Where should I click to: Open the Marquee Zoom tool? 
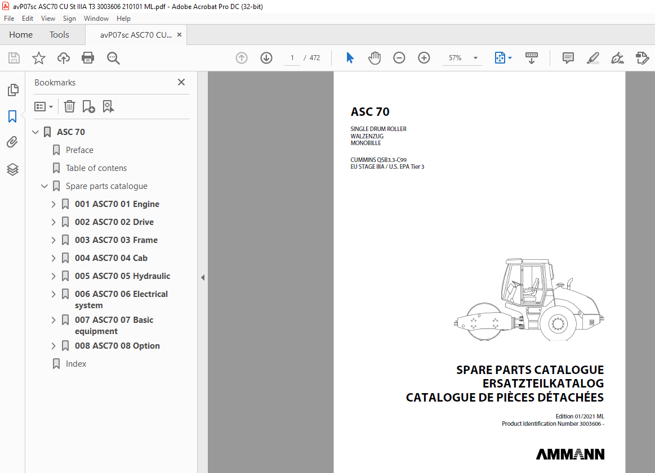113,58
